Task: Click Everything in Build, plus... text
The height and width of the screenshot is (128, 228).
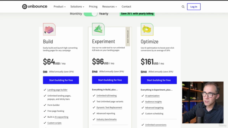Action: click(105, 90)
